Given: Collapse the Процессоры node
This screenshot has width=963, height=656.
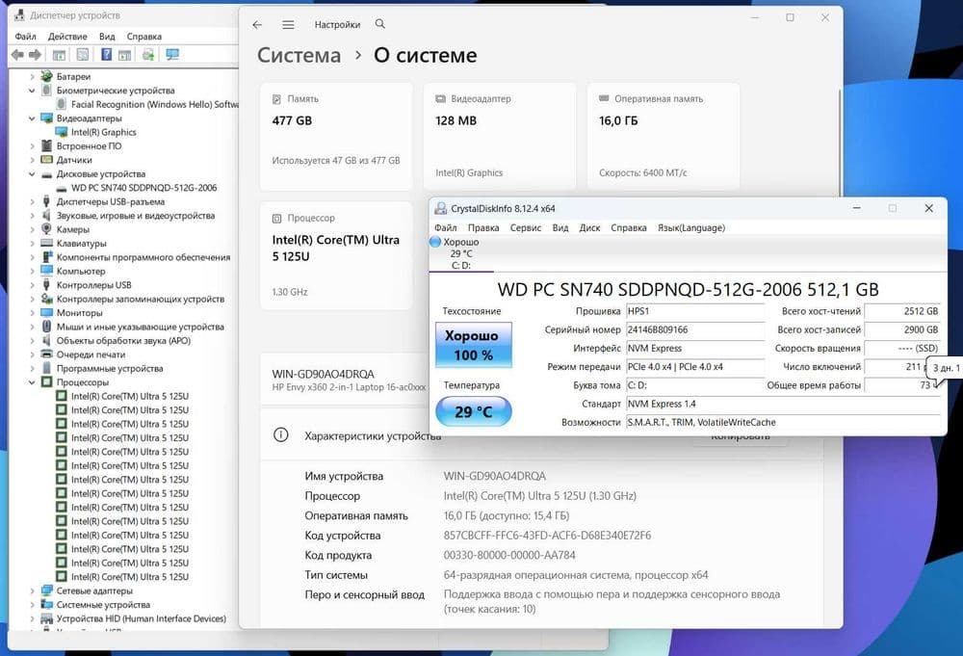Looking at the screenshot, I should click(x=32, y=382).
